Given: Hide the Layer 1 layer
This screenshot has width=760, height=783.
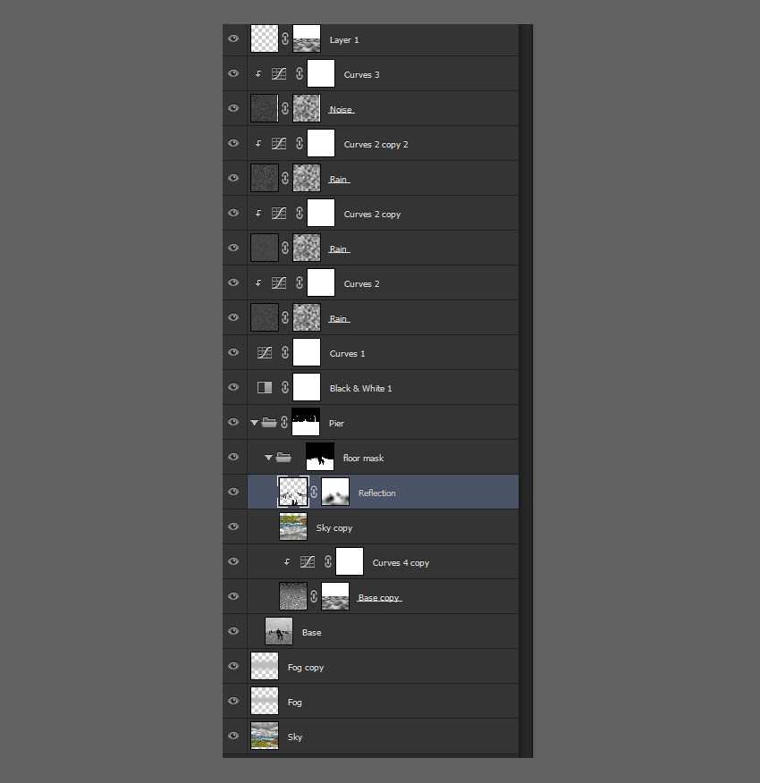Looking at the screenshot, I should (233, 39).
